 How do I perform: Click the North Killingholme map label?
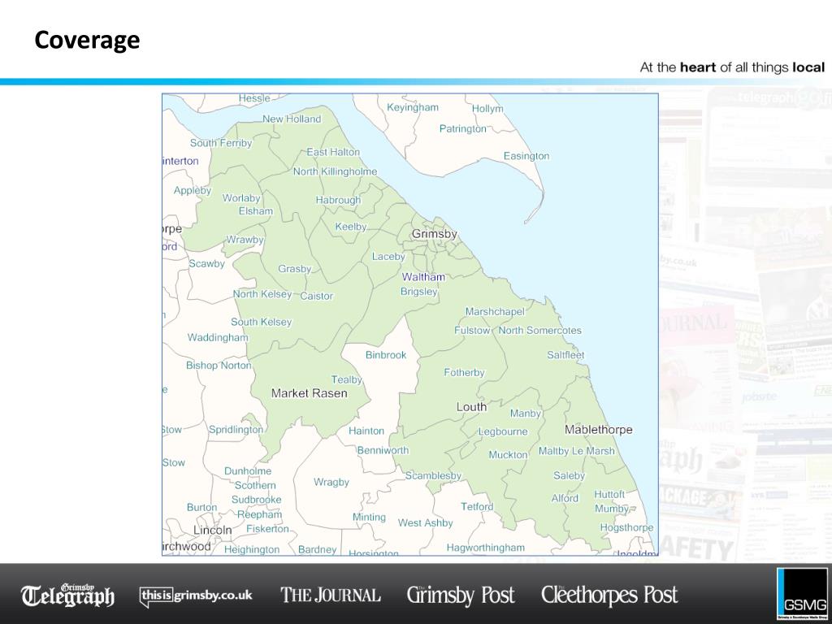336,172
